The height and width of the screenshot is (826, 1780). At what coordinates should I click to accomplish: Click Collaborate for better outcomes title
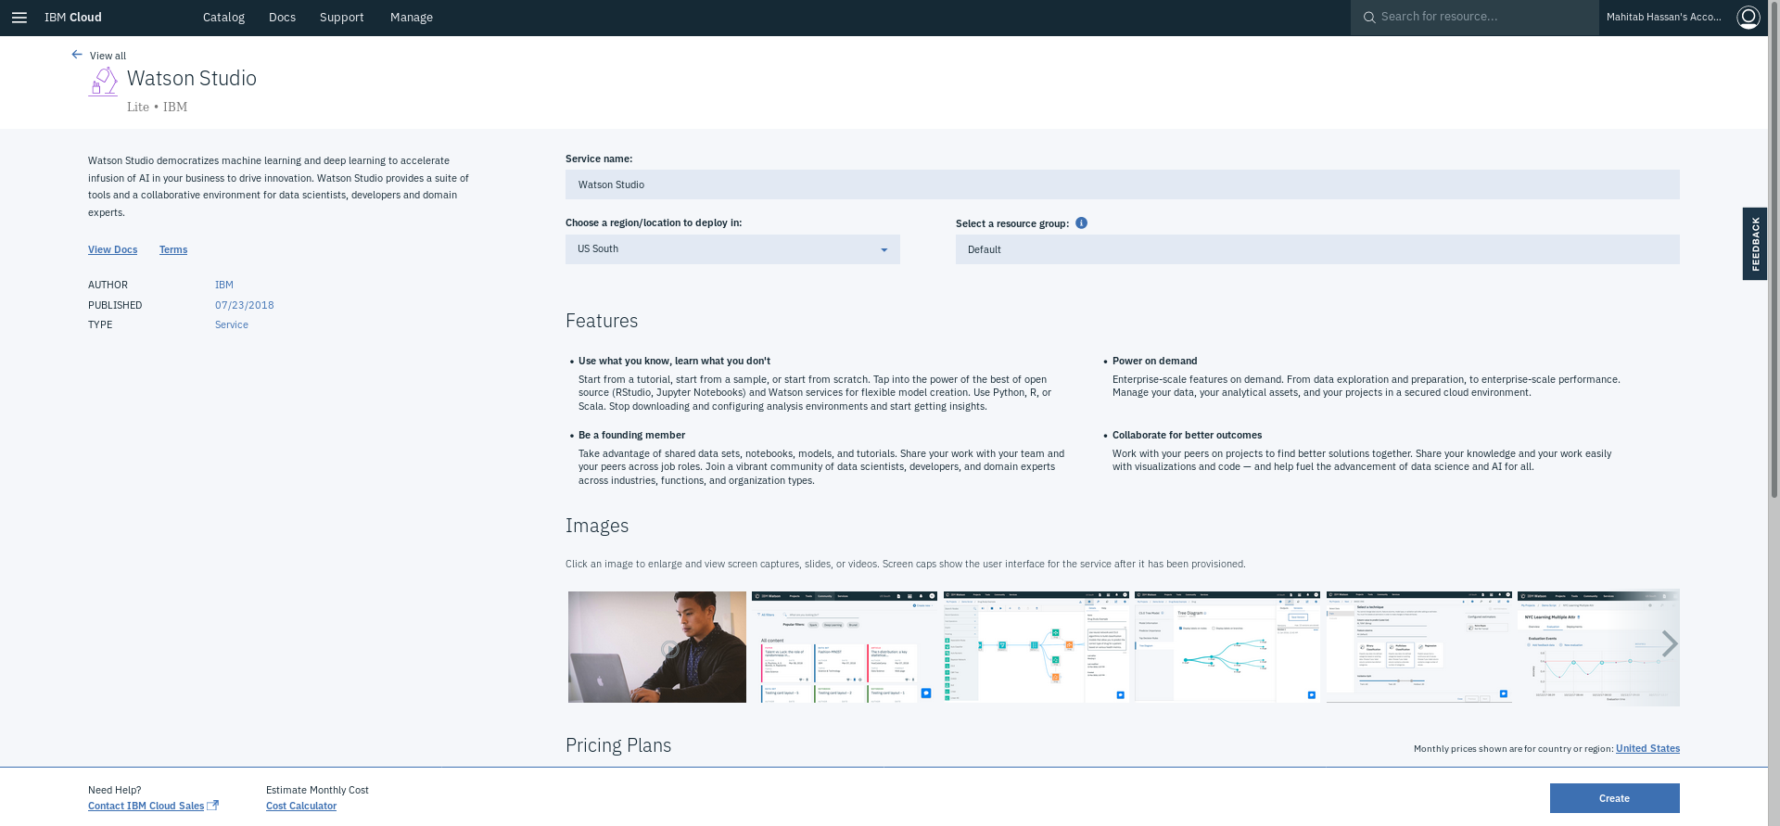point(1187,435)
